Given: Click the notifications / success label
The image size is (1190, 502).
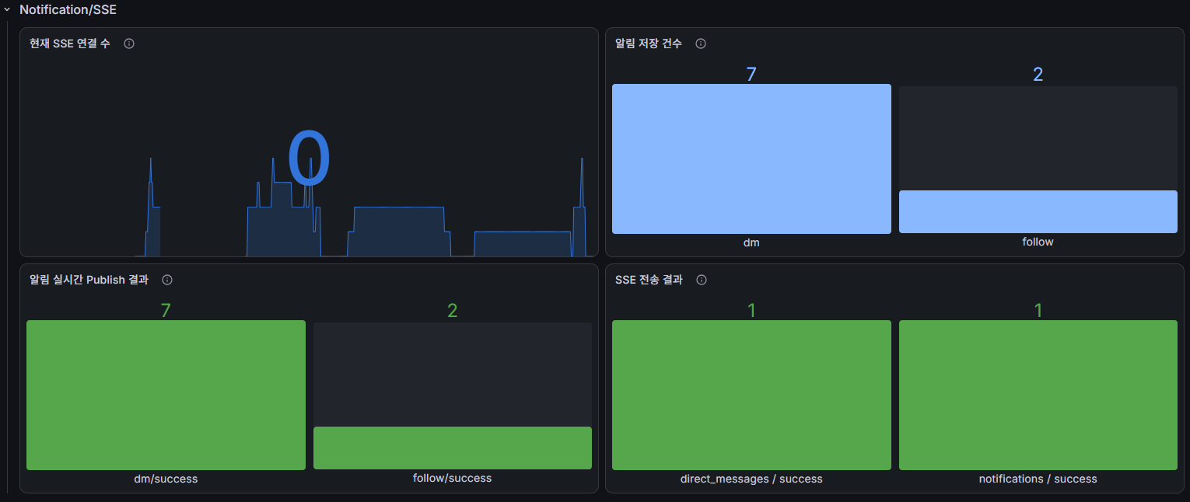Looking at the screenshot, I should click(x=1038, y=479).
